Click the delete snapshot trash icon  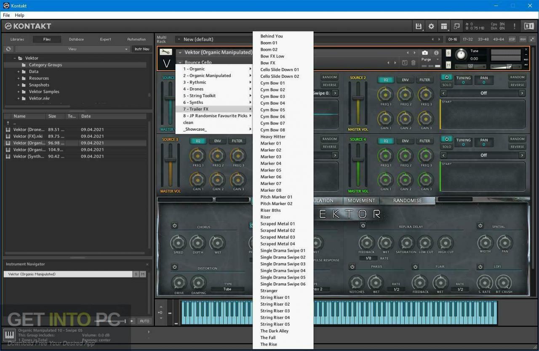[x=414, y=63]
